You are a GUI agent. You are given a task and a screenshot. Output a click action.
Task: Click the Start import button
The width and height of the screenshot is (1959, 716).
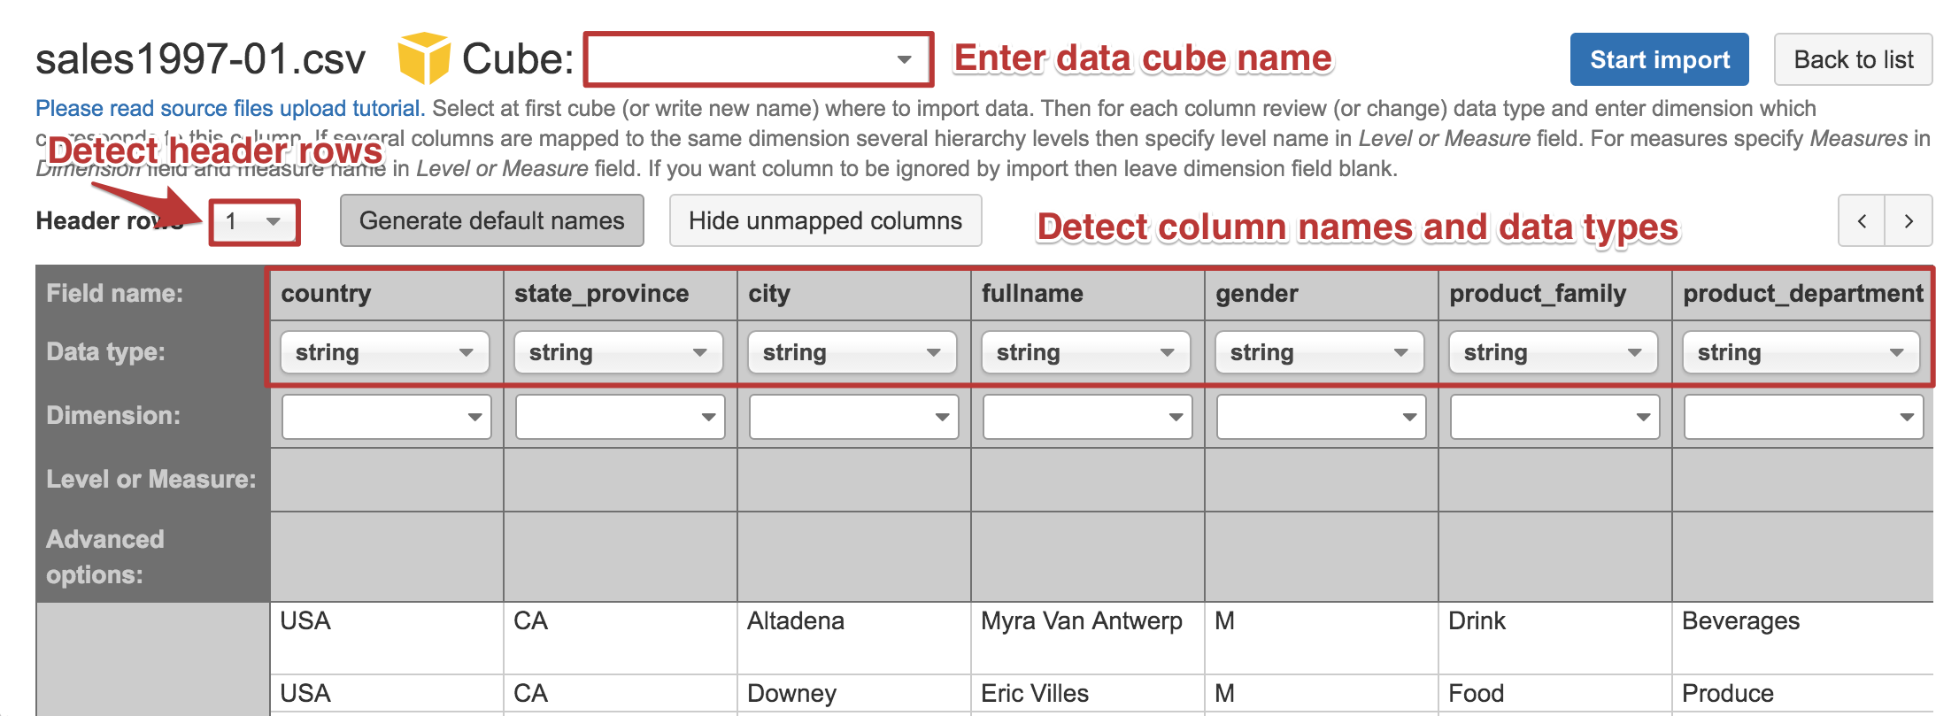coord(1659,59)
